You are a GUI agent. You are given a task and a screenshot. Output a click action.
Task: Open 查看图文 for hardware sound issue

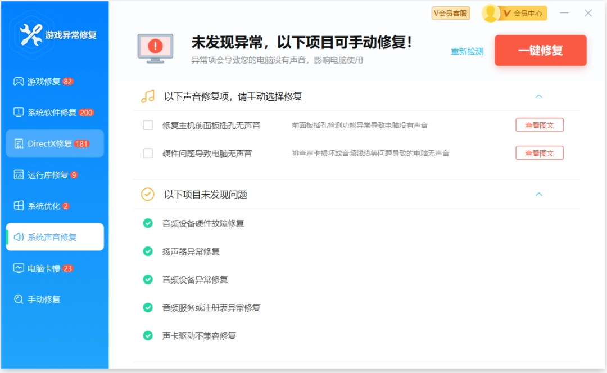tap(539, 152)
